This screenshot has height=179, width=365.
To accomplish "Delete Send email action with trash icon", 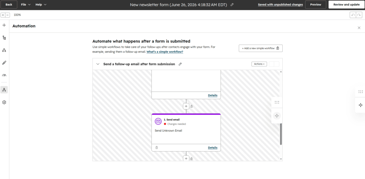I will point(157,148).
